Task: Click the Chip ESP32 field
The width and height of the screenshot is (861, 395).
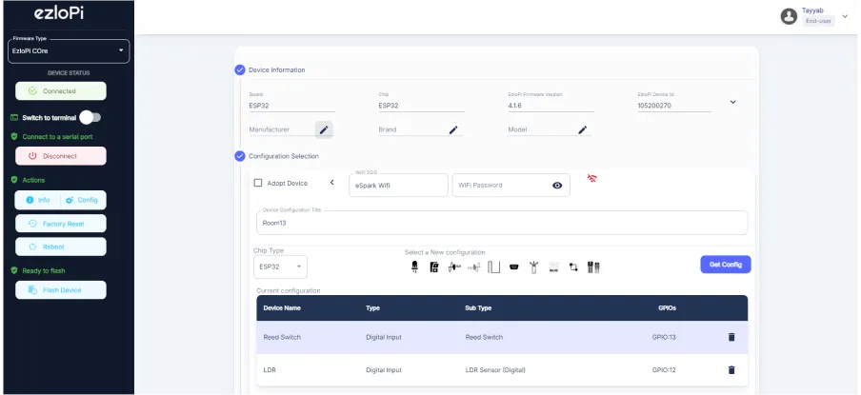Action: (x=422, y=106)
